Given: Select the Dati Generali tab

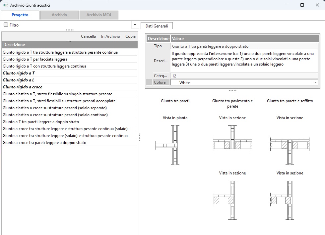Looking at the screenshot, I should (x=157, y=26).
